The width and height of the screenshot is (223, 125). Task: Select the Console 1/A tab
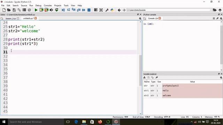point(153,18)
